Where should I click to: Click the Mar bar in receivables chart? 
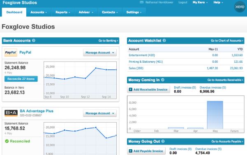click(176, 128)
